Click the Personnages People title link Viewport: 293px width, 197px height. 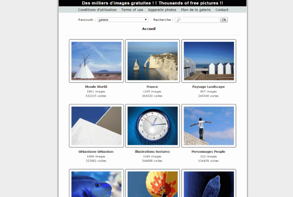pos(208,152)
